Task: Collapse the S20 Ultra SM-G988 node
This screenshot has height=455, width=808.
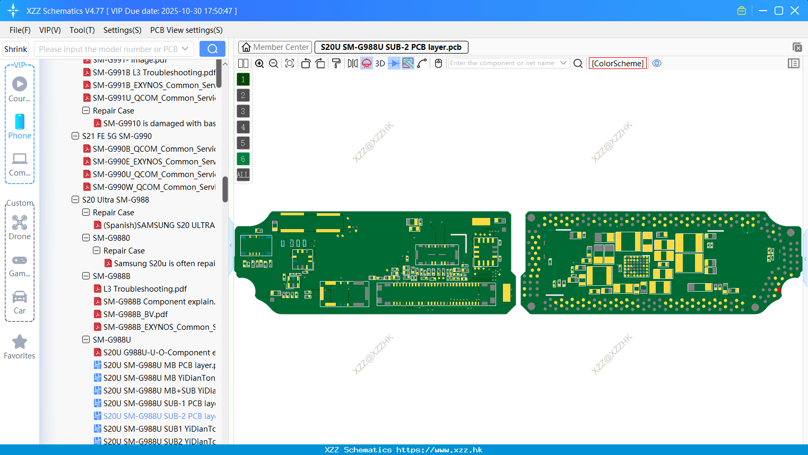Action: point(75,200)
